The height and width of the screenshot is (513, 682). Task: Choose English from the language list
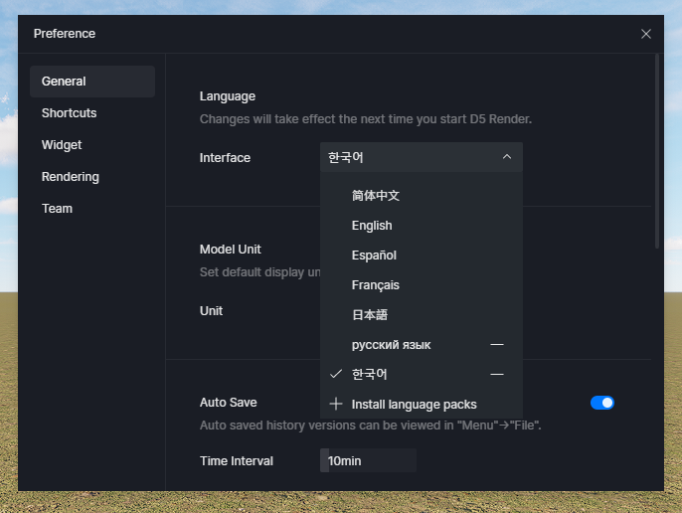[372, 226]
